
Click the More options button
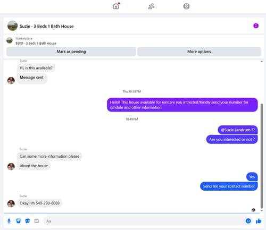point(199,52)
